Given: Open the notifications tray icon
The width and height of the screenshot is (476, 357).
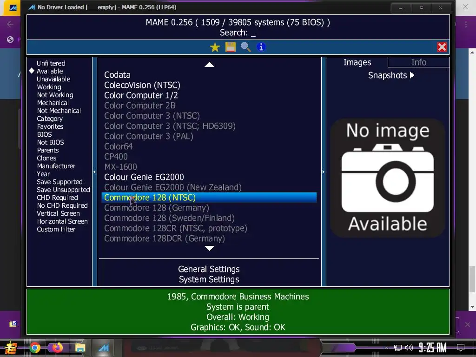Looking at the screenshot, I should [461, 347].
